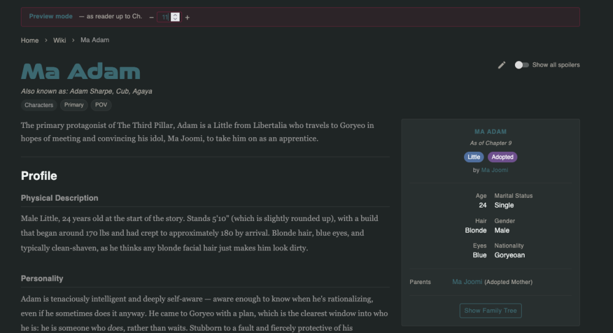This screenshot has height=333, width=613.
Task: Increase chapter with the plus button
Action: (187, 17)
